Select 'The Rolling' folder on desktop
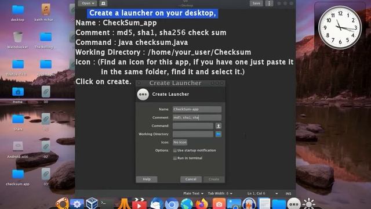This screenshot has height=209, width=371. 46,37
